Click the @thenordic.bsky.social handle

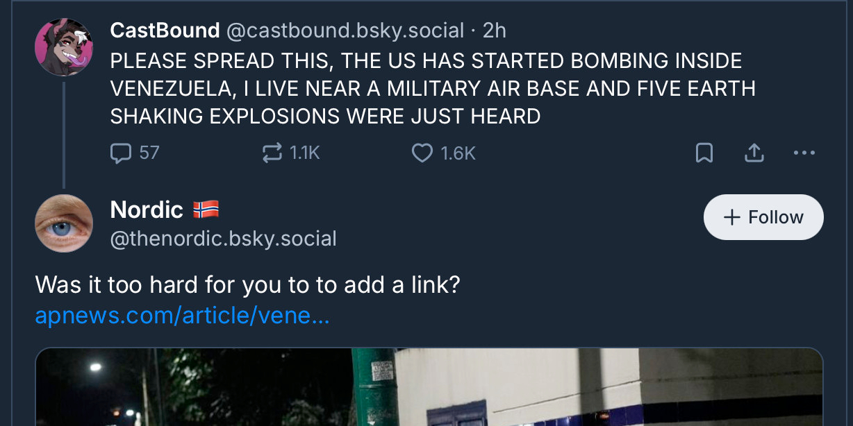pos(223,239)
